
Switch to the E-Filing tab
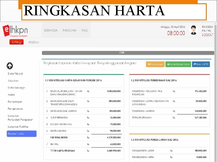17,42
